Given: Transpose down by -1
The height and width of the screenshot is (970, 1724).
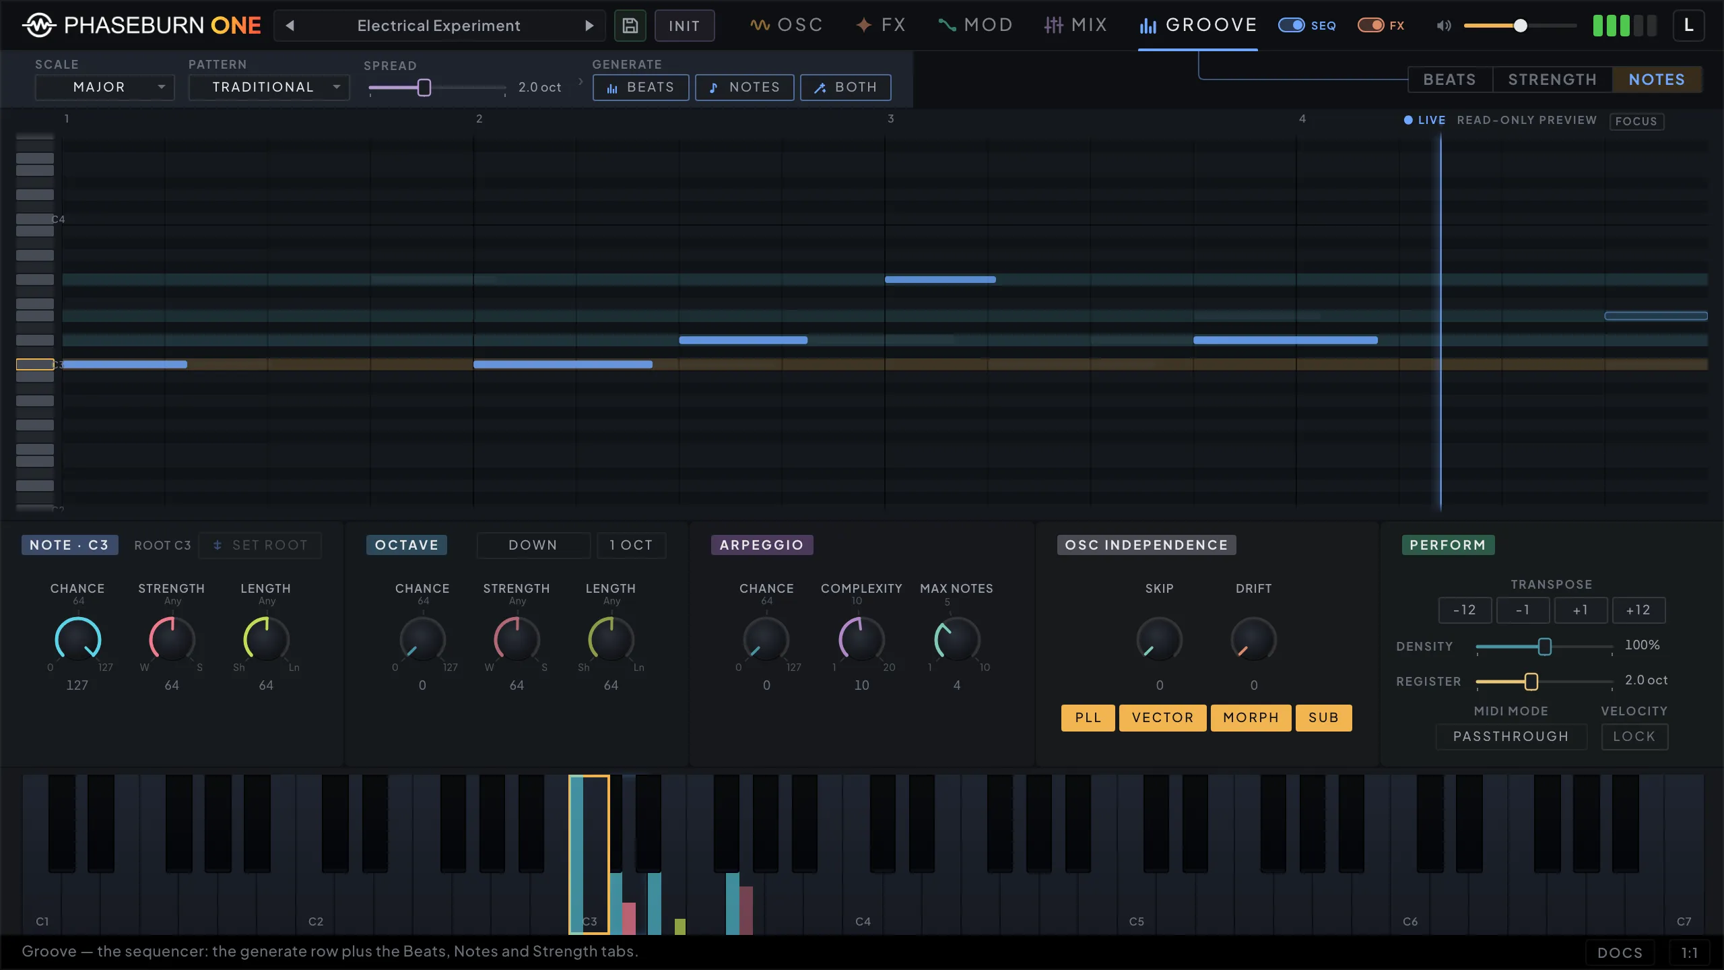Looking at the screenshot, I should click(x=1523, y=610).
